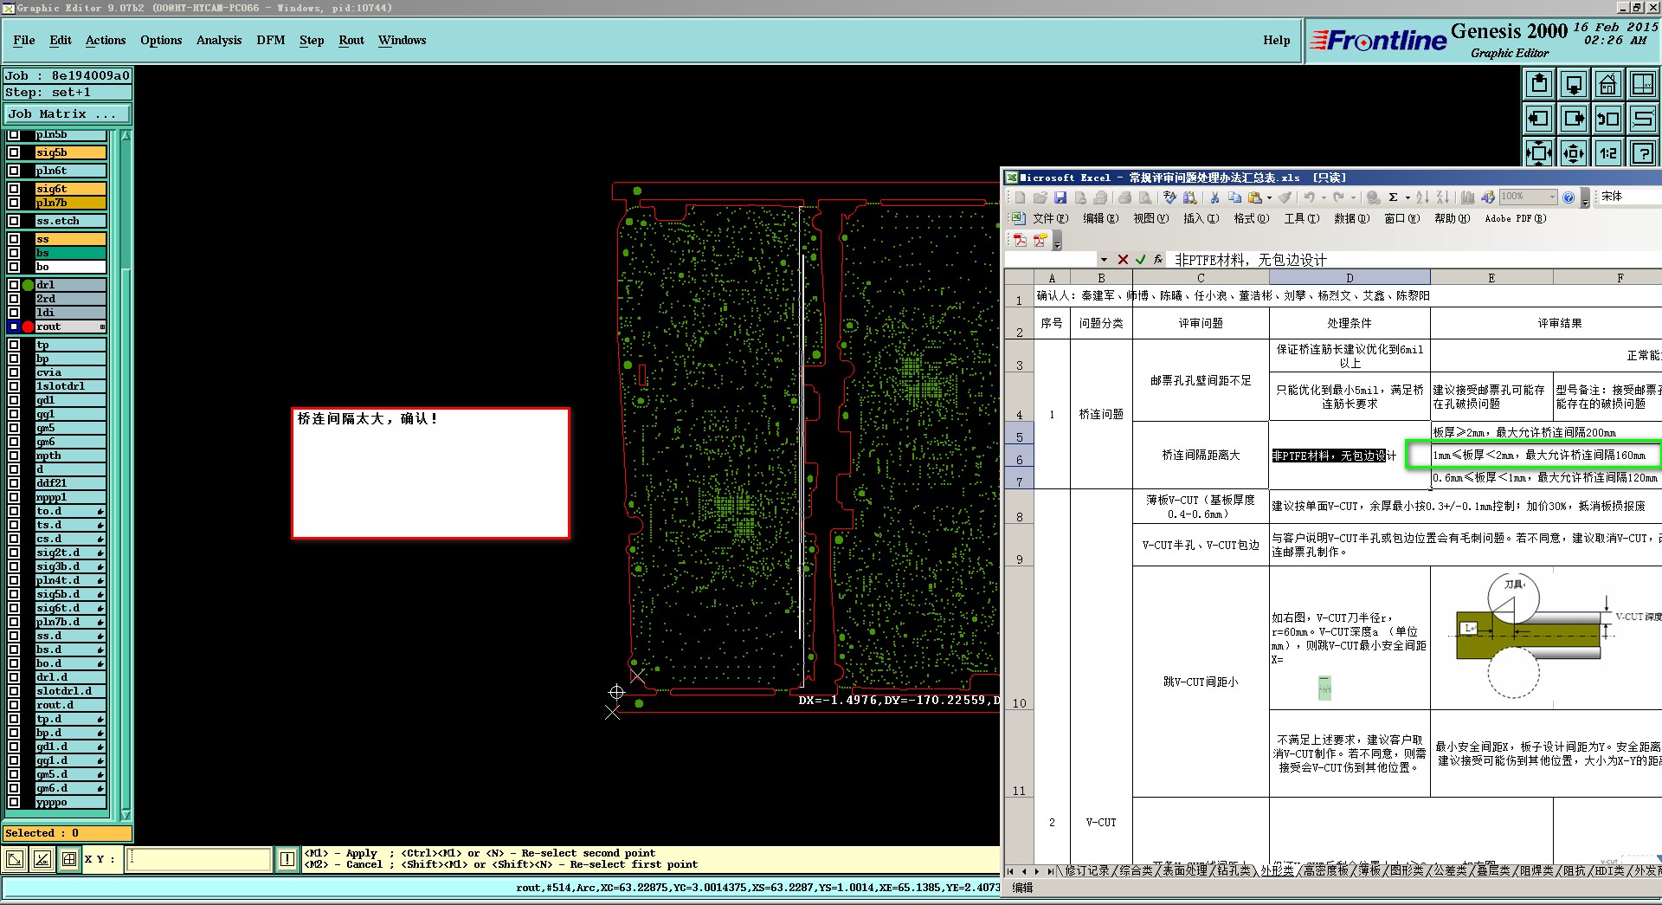Click the exclamation mark button beside XY field
1662x905 pixels.
(x=287, y=859)
